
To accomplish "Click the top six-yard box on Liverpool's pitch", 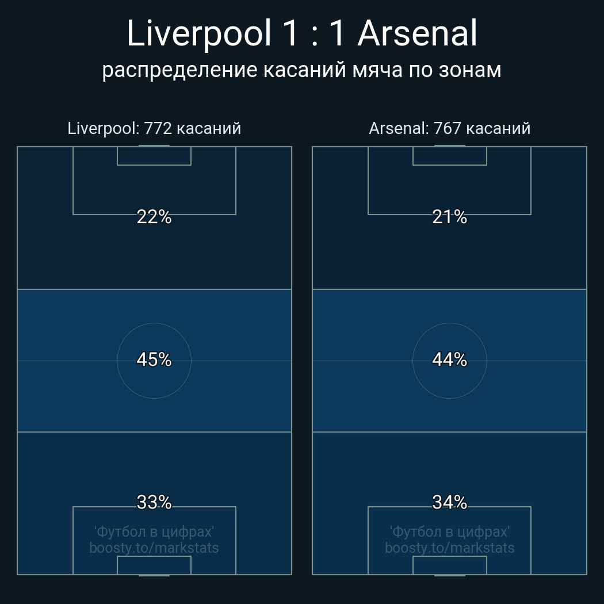I will (154, 156).
